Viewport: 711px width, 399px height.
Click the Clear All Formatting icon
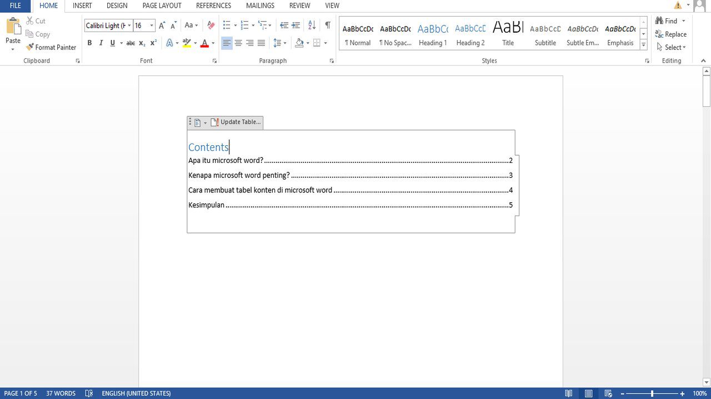[x=211, y=25]
